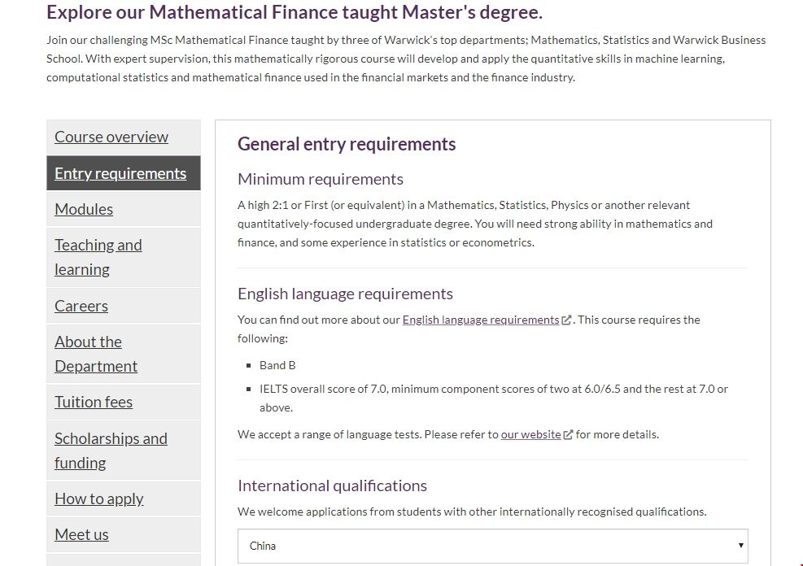
Task: Follow the English language requirements link
Action: 480,320
